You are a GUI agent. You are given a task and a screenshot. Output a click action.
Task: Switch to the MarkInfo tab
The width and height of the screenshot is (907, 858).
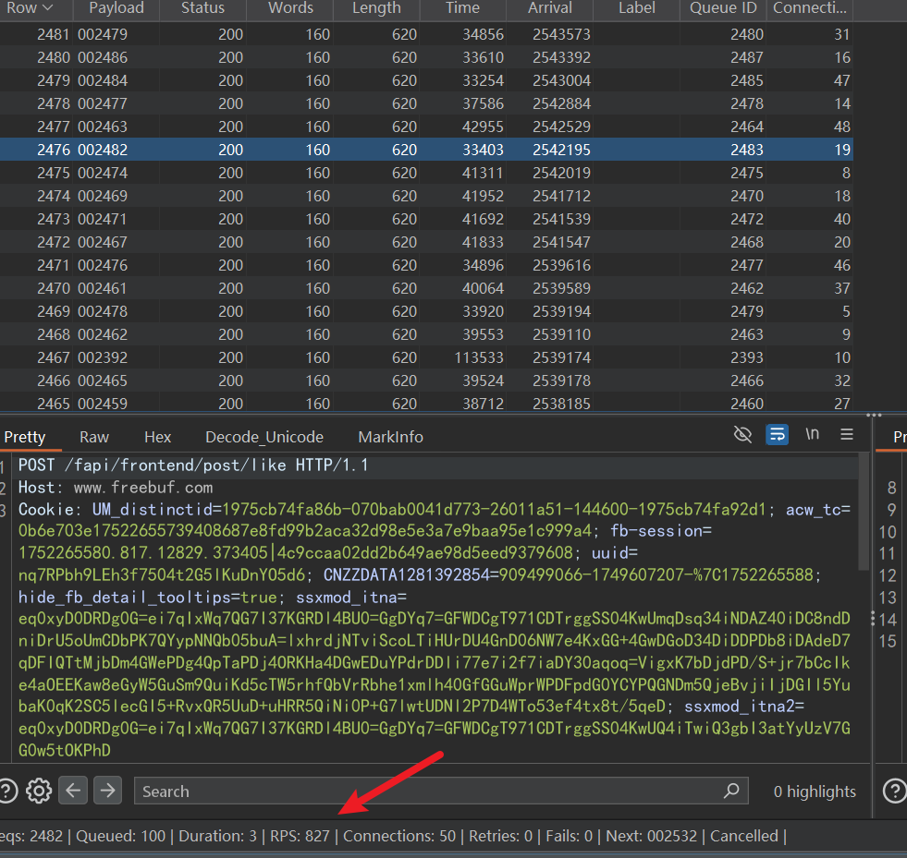pos(390,437)
